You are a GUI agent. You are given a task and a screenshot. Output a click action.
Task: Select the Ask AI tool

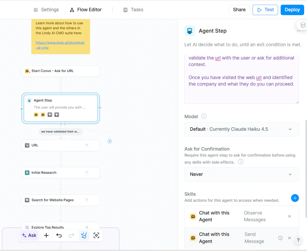(29, 235)
